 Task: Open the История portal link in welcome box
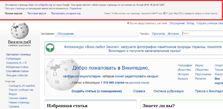click(x=183, y=74)
